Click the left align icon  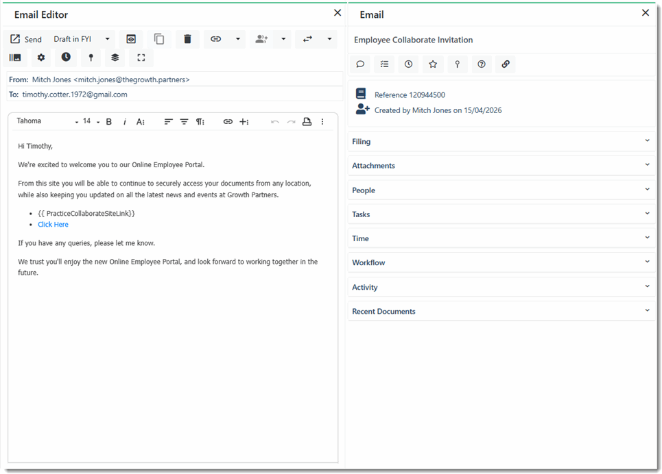click(x=168, y=122)
